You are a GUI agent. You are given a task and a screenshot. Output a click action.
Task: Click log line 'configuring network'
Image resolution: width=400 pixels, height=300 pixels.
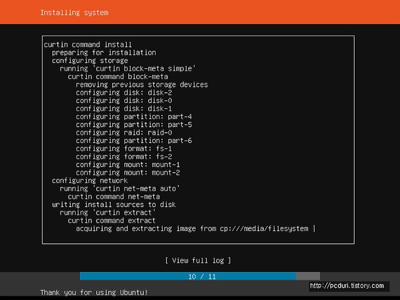[x=90, y=181]
